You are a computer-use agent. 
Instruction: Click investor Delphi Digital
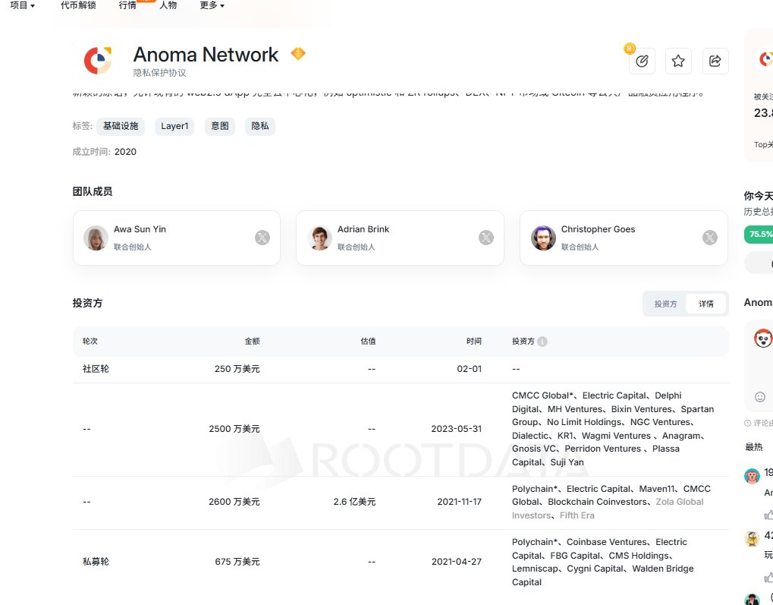pos(596,402)
